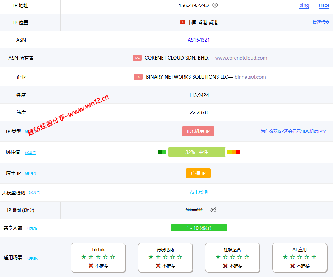Click the CORENET CLOUD SDN. BHD. text

[x=177, y=58]
